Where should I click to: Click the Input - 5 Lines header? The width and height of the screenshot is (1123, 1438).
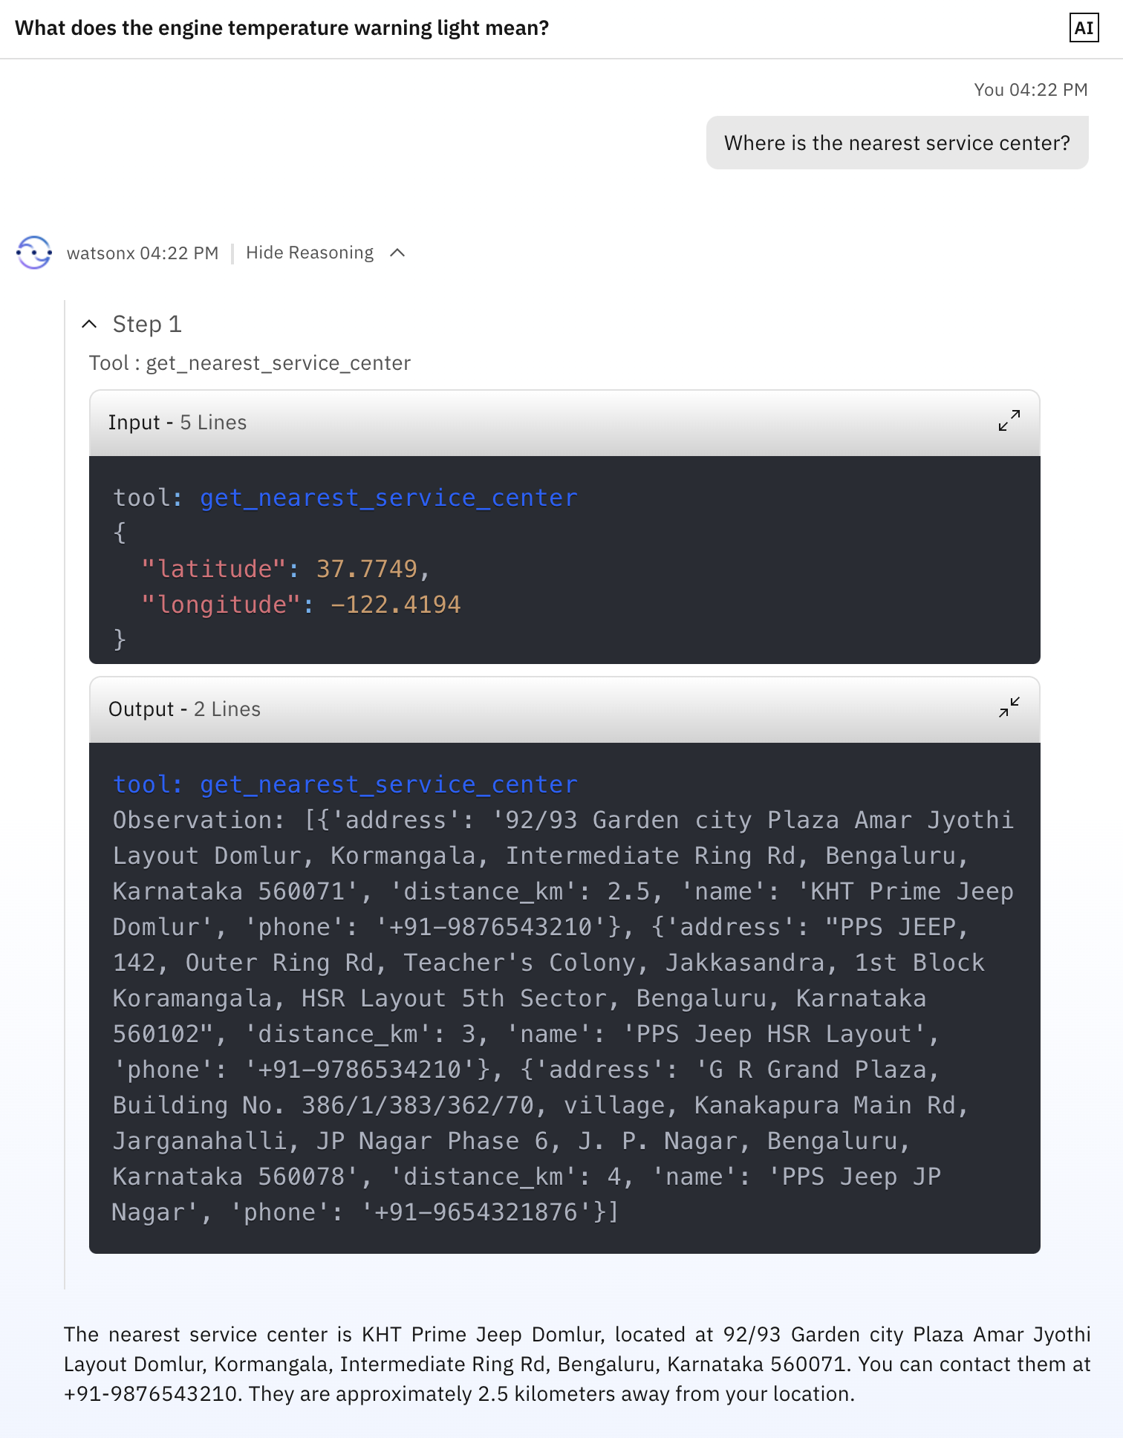564,423
